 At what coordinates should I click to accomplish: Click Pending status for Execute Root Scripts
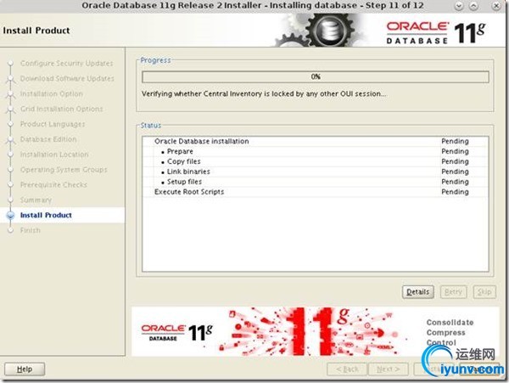point(455,192)
